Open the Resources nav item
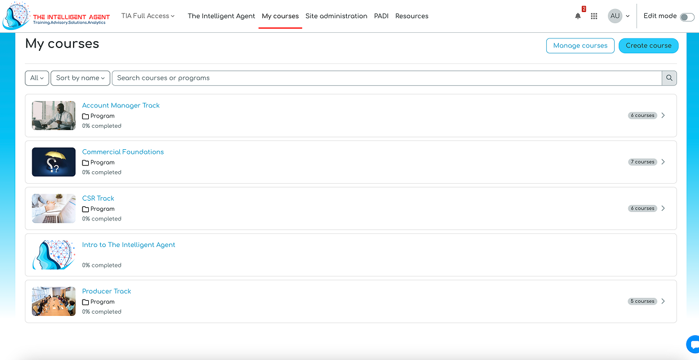Viewport: 699px width, 360px height. tap(412, 16)
